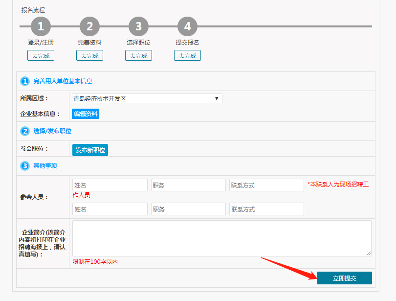Open the 所属区域 dropdown showing 青岛经济技术开发区
The height and width of the screenshot is (301, 396).
[147, 98]
